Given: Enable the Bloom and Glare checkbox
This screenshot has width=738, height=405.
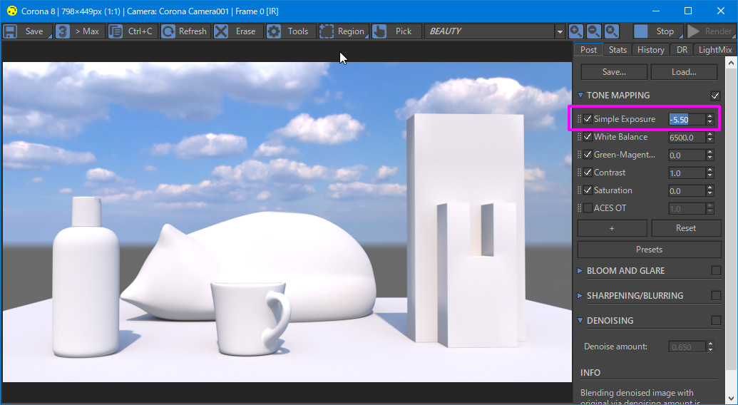Looking at the screenshot, I should (x=716, y=270).
